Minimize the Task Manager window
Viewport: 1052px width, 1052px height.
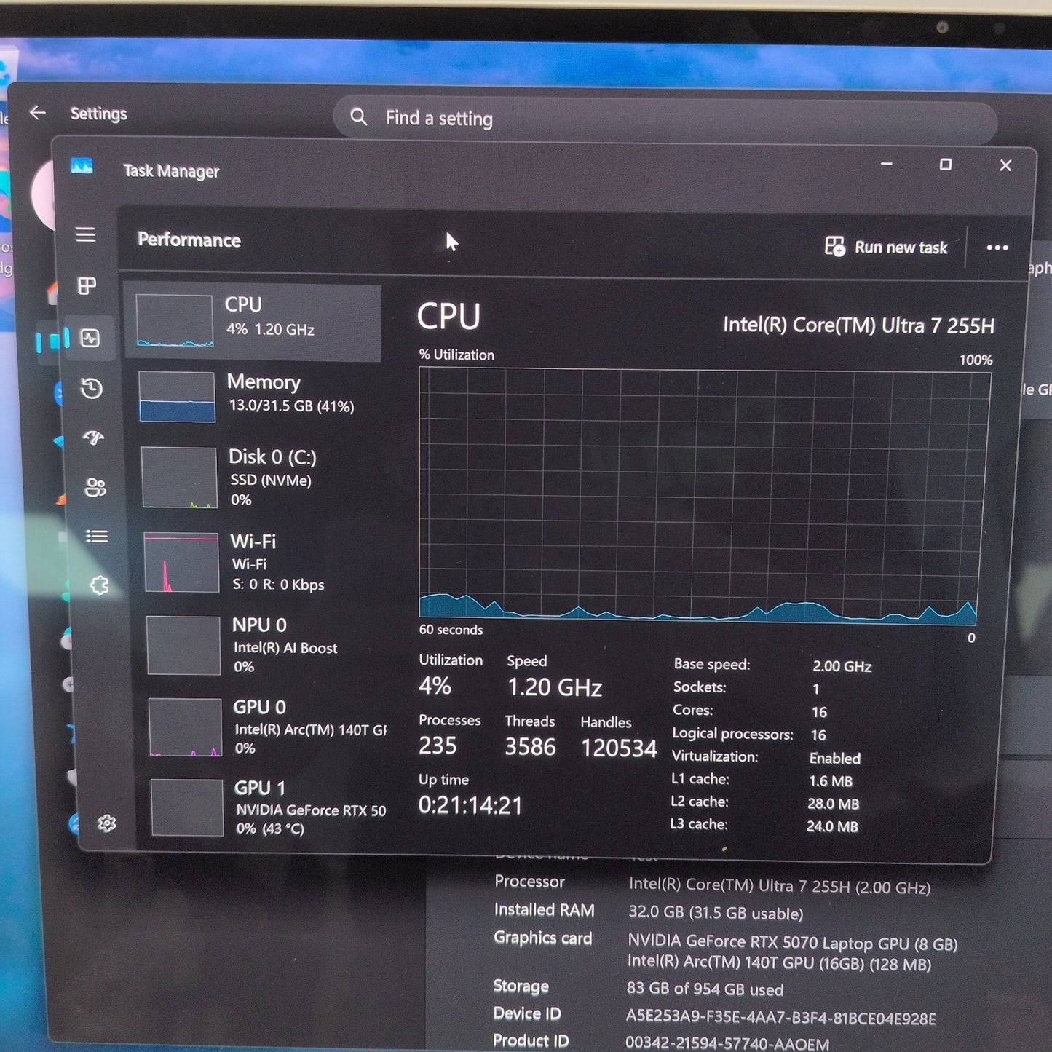pos(887,164)
